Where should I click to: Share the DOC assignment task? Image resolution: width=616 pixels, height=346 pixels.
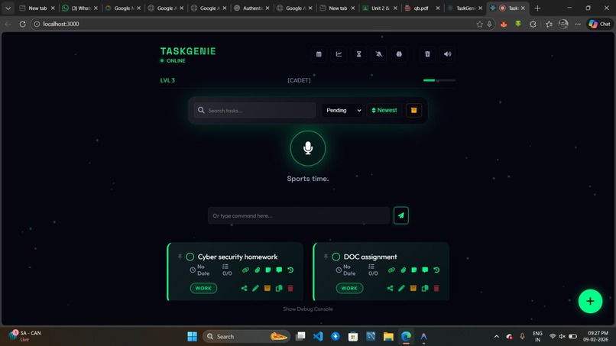pos(390,288)
